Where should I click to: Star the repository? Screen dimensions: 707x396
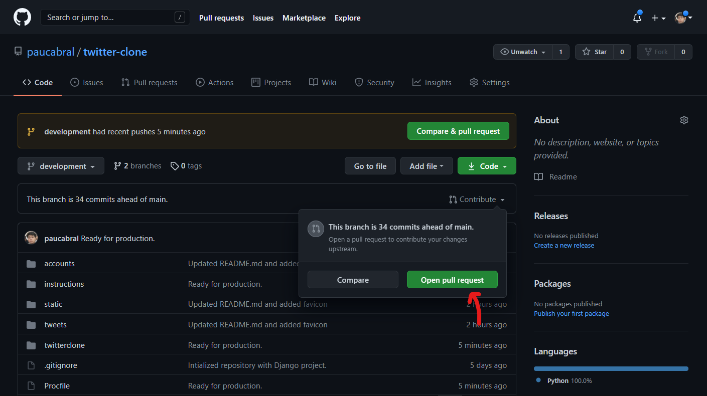[x=595, y=52]
